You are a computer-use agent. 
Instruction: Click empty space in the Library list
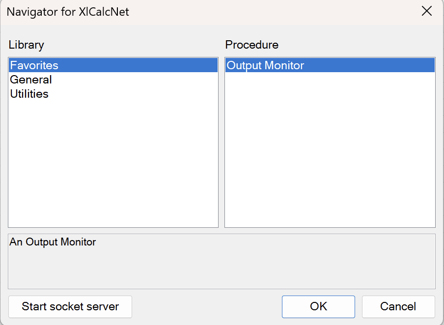(113, 164)
